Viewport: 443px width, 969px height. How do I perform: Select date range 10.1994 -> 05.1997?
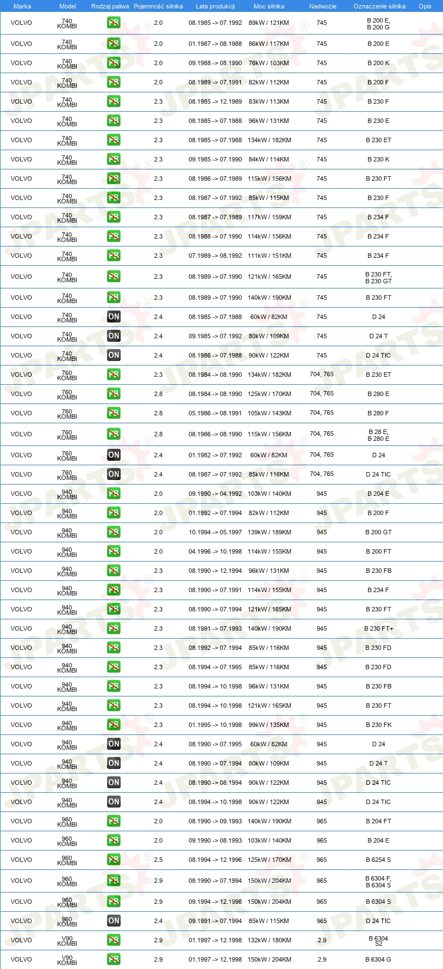[x=215, y=532]
